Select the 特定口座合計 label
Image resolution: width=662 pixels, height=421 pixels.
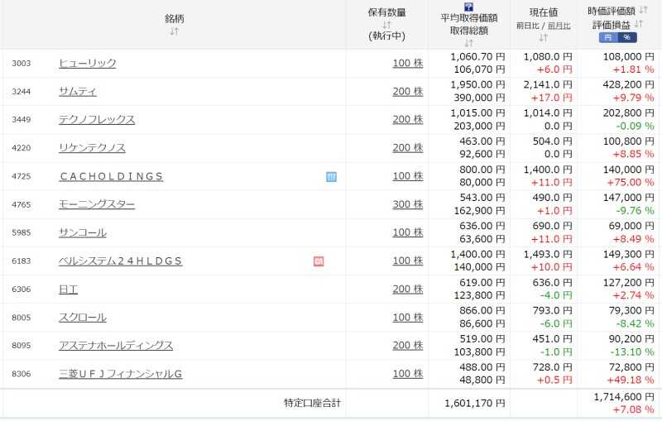(313, 404)
